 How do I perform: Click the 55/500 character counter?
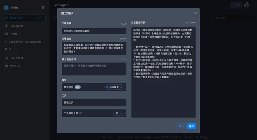(123, 39)
